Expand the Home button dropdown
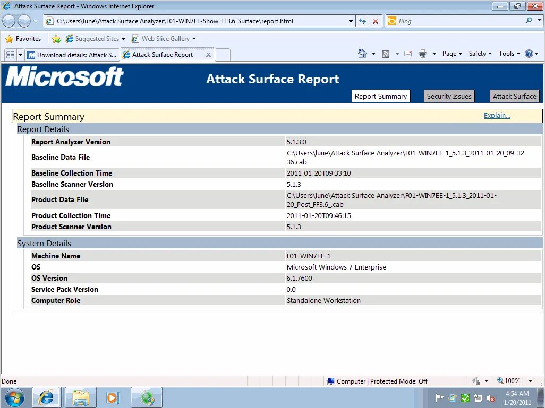This screenshot has height=408, width=545. pyautogui.click(x=373, y=54)
